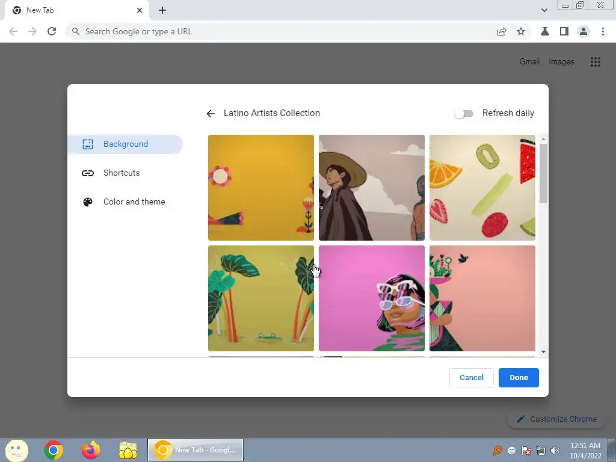Open Chrome Labs flask icon
616x462 pixels.
(545, 31)
